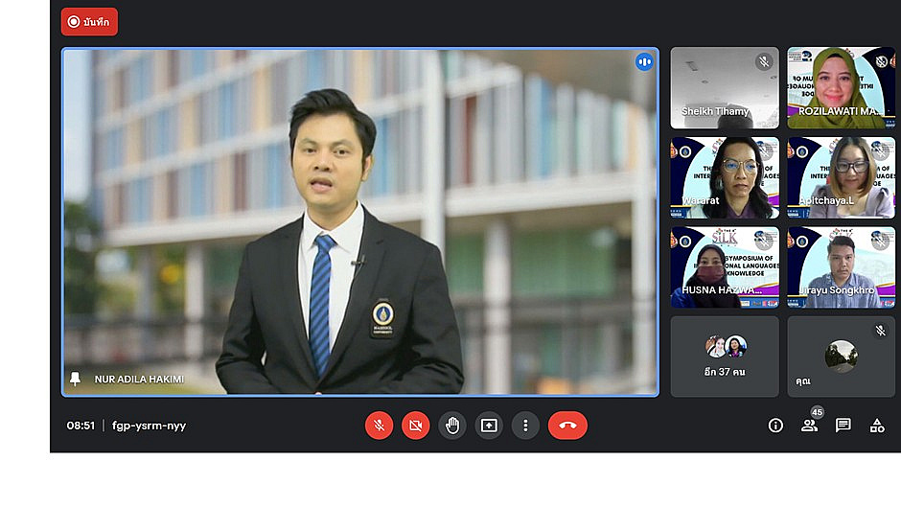
Task: Open the three-dot more options menu
Action: [525, 426]
